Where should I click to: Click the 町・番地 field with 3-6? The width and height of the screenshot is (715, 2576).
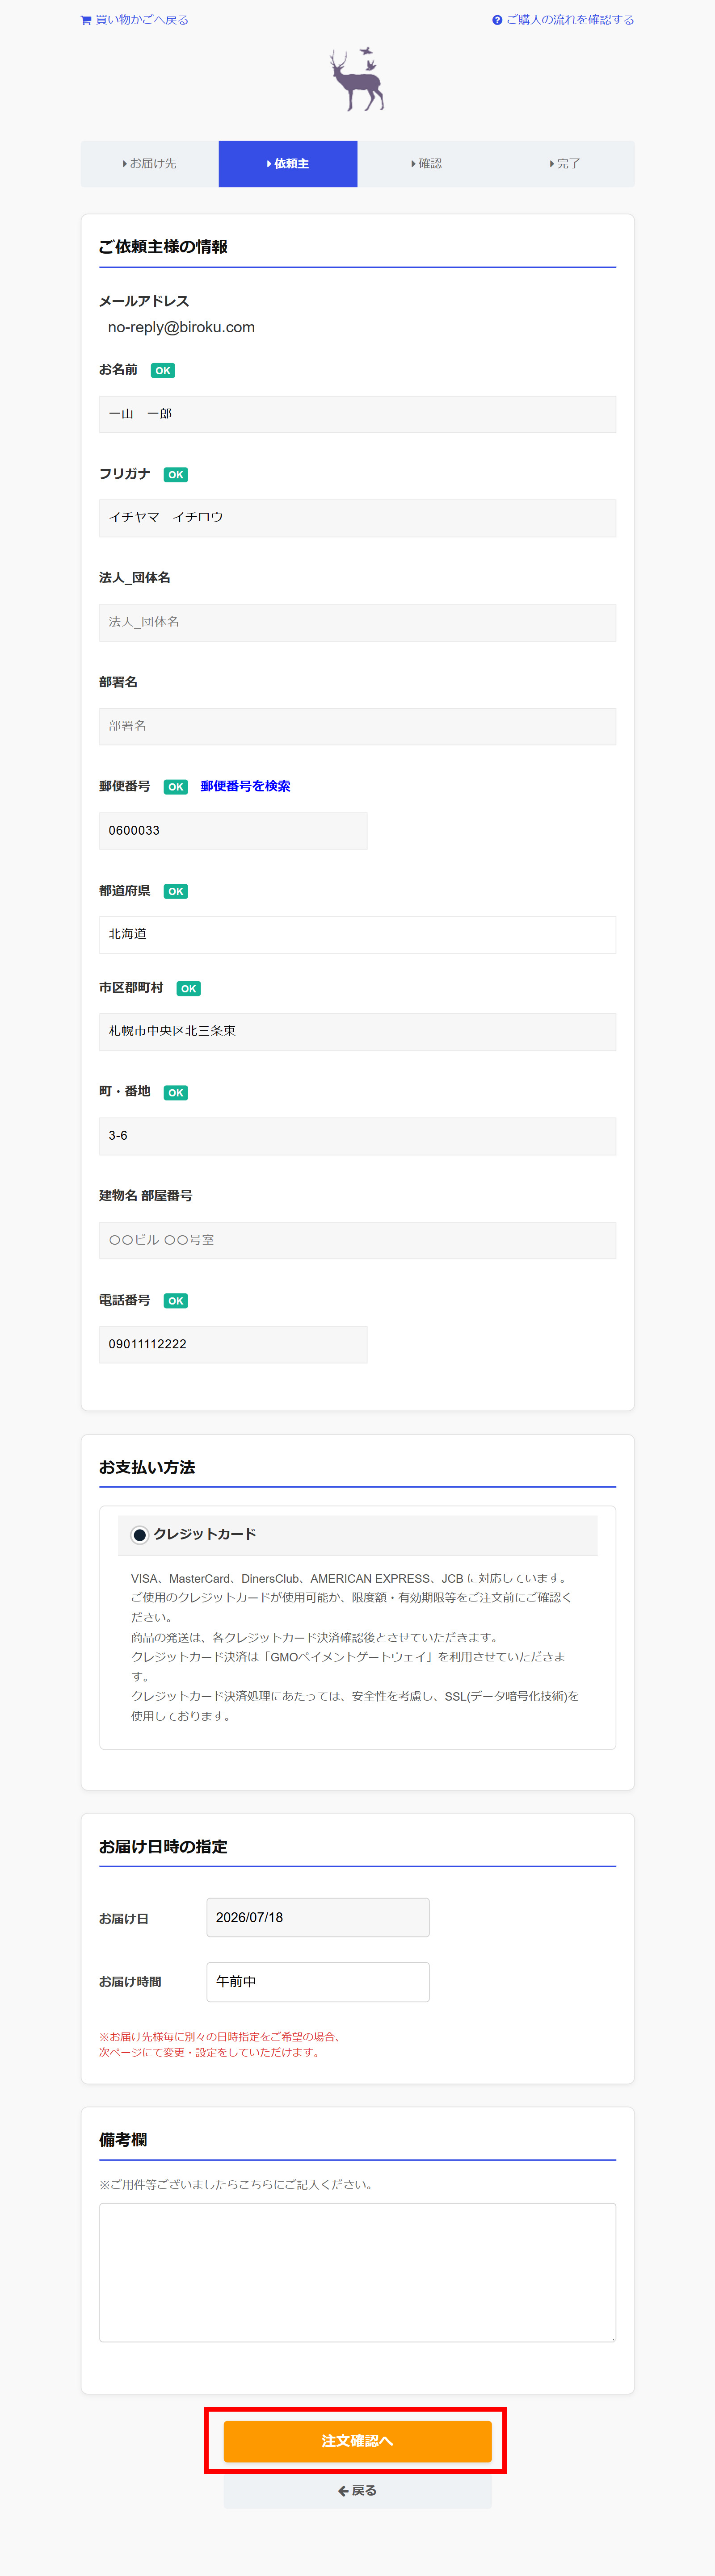pyautogui.click(x=357, y=1136)
